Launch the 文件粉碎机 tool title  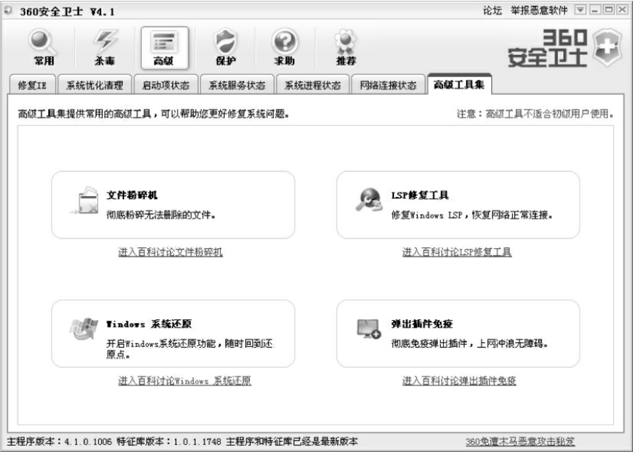(x=132, y=195)
